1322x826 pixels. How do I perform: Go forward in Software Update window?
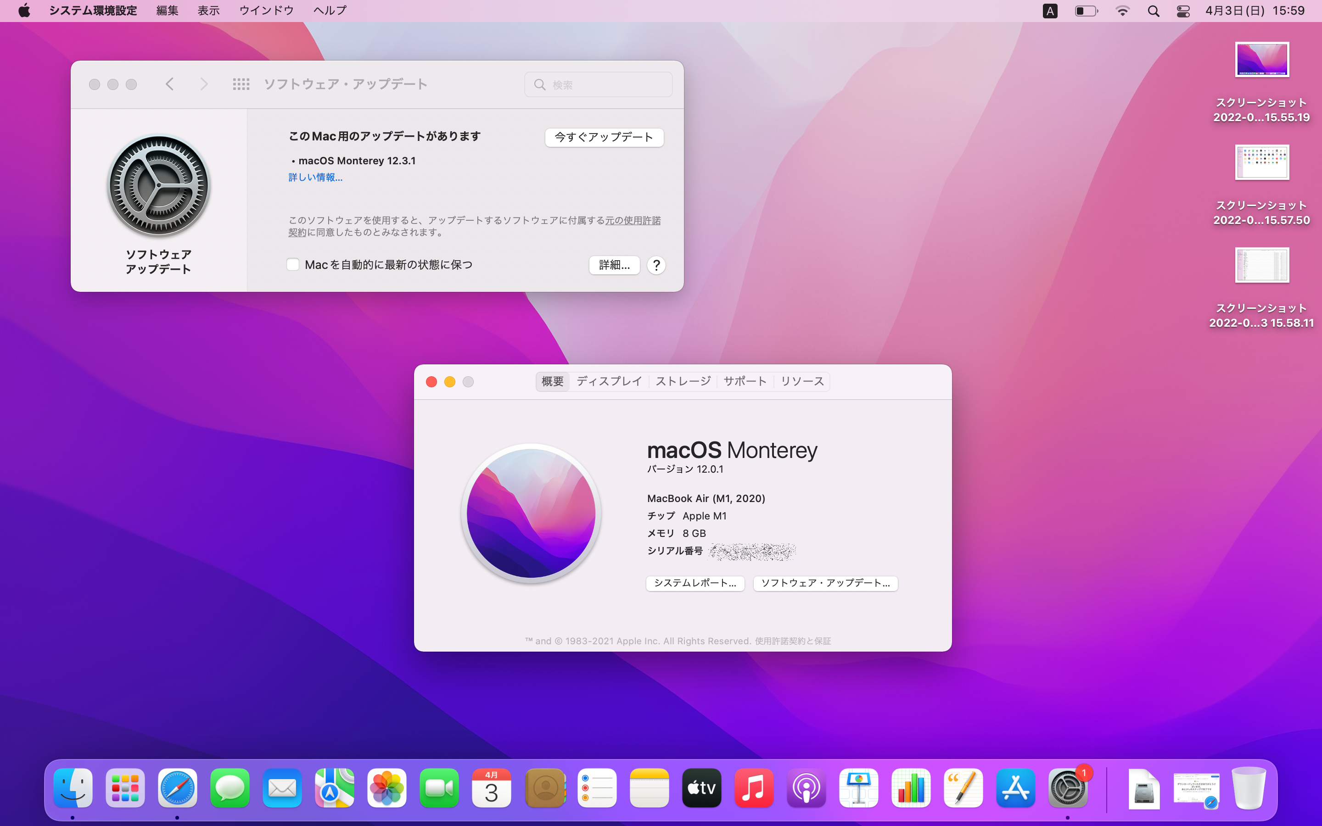204,84
